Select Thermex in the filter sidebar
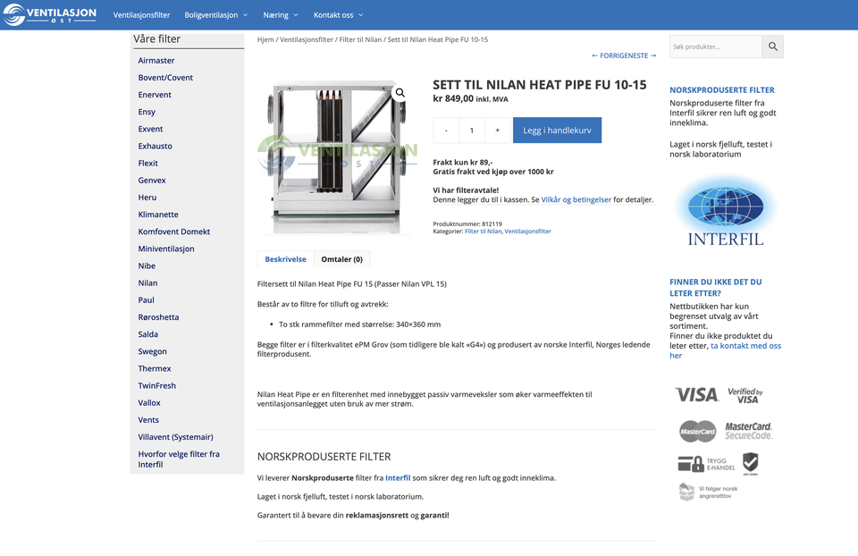858x556 pixels. click(155, 368)
